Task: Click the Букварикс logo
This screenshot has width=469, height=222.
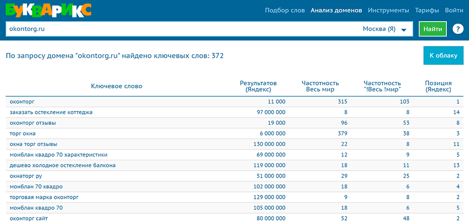Action: 48,9
